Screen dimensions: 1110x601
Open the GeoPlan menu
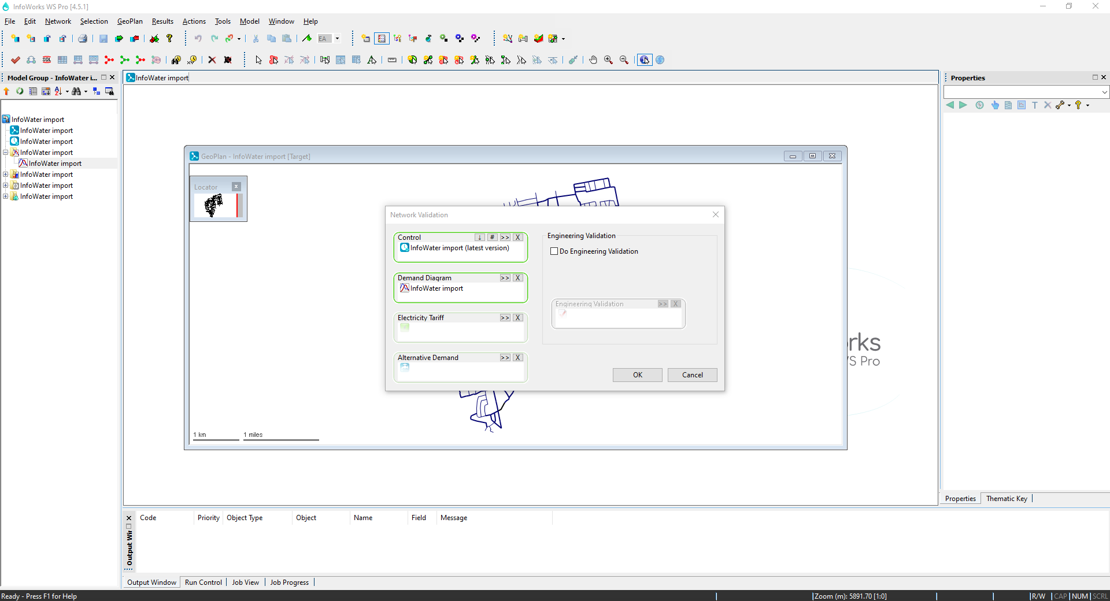[x=129, y=21]
